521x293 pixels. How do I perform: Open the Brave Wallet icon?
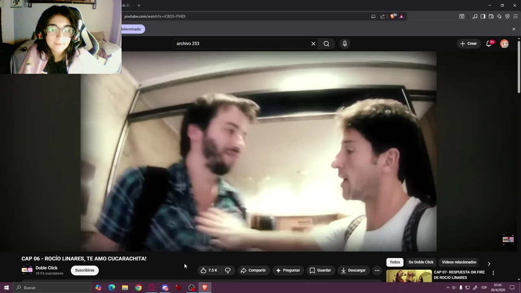[491, 16]
